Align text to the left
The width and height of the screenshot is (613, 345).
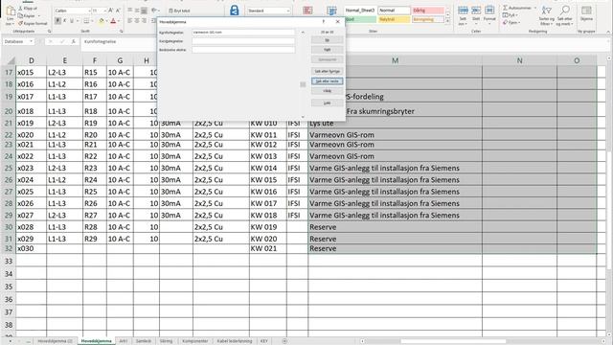tap(130, 21)
